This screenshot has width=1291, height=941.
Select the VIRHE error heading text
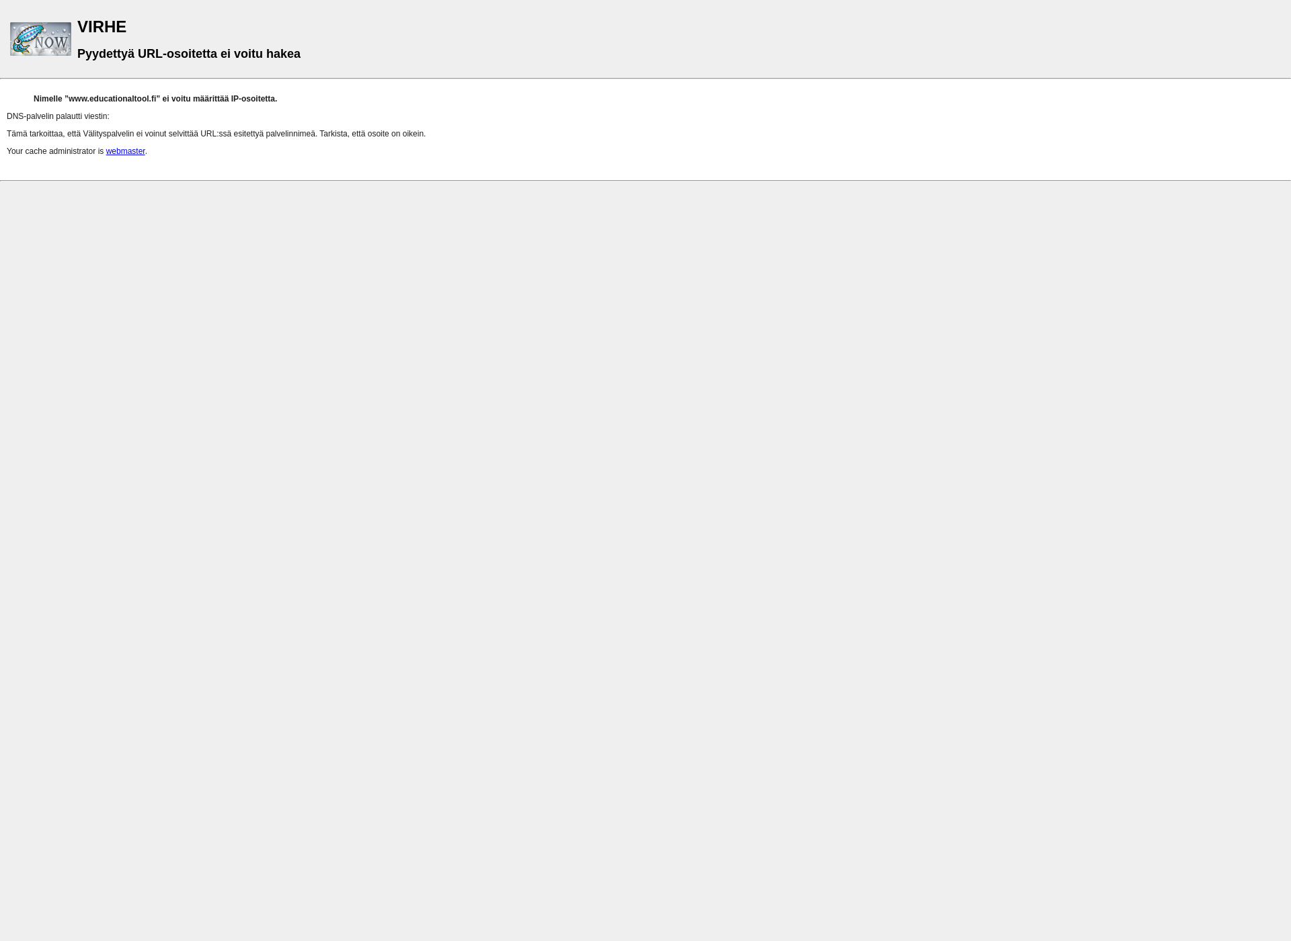coord(102,26)
